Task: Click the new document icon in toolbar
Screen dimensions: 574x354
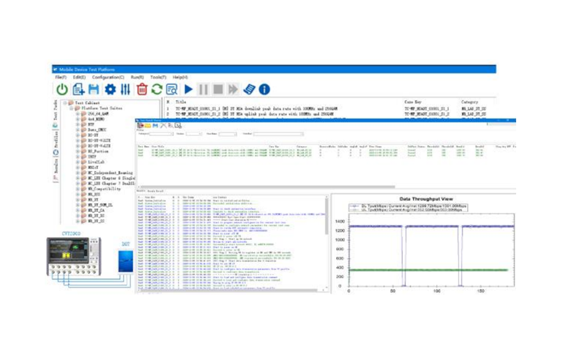Action: click(78, 89)
